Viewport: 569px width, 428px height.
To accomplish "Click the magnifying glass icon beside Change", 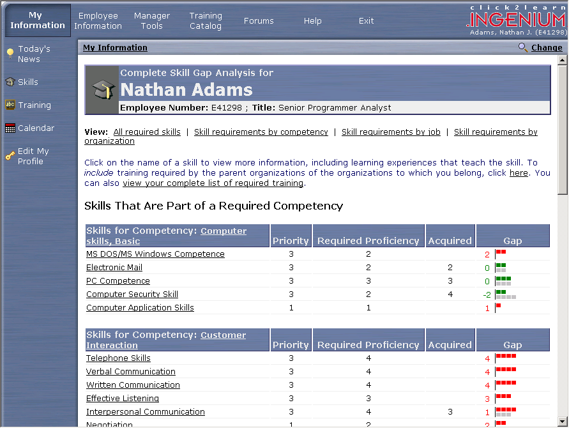I will [523, 47].
